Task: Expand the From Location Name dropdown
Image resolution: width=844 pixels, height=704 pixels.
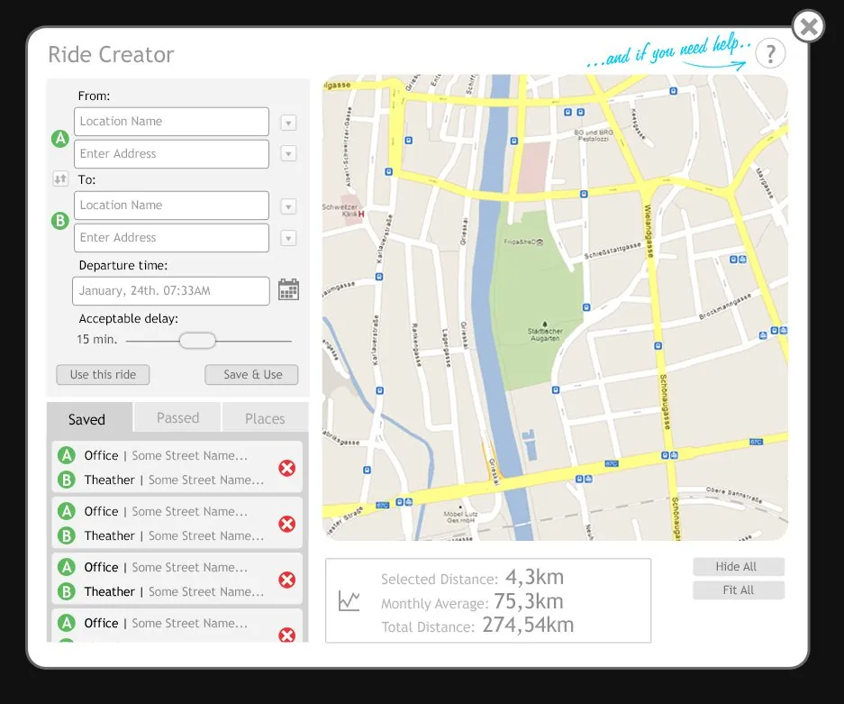Action: click(x=288, y=123)
